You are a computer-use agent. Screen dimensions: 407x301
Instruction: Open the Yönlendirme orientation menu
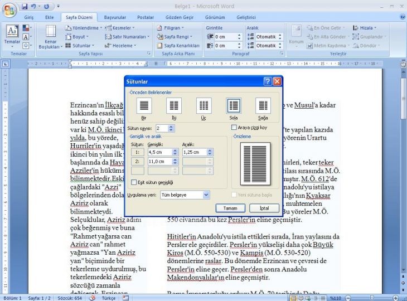pos(83,28)
